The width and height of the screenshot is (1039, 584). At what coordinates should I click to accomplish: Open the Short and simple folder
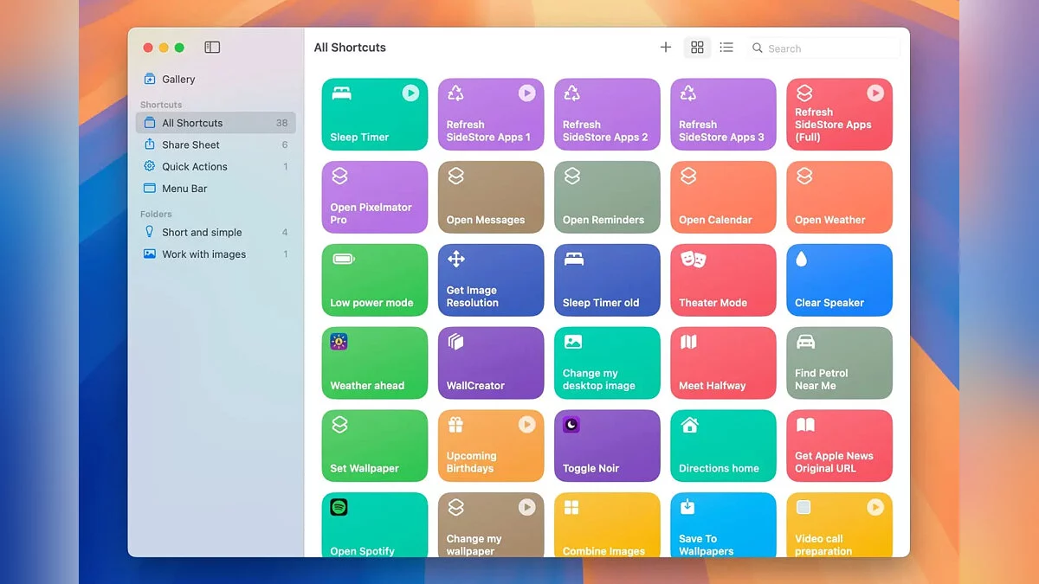click(202, 232)
